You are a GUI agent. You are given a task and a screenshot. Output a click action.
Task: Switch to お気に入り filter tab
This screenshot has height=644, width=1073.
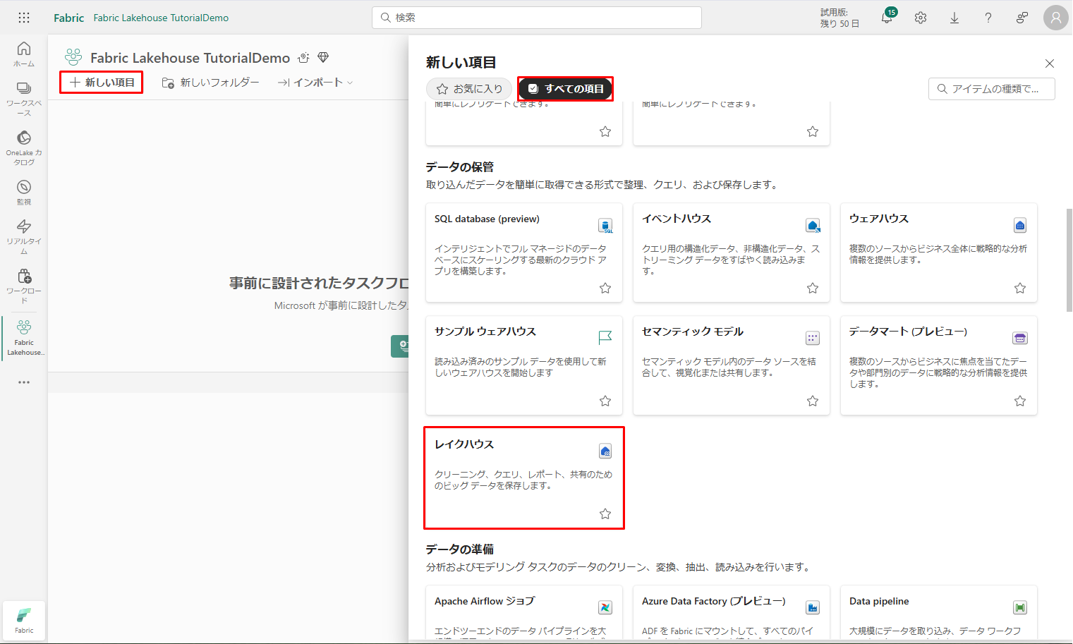[469, 89]
